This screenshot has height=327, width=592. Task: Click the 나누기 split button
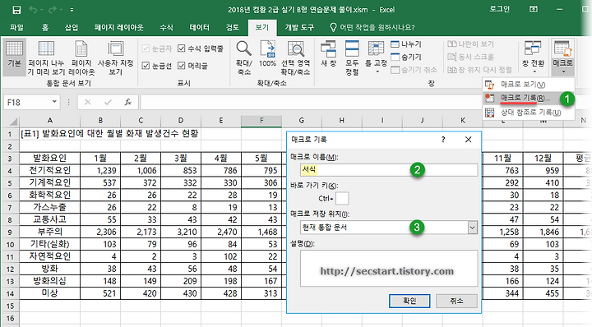coord(406,44)
